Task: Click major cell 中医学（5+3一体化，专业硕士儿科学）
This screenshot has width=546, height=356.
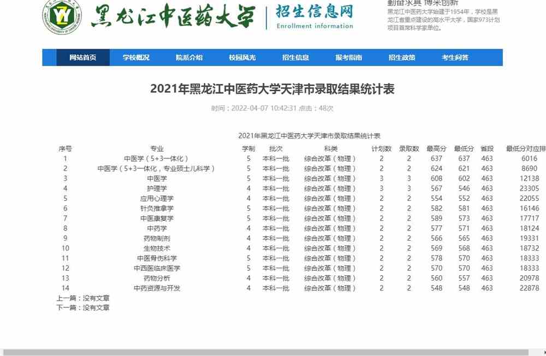Action: pyautogui.click(x=157, y=169)
